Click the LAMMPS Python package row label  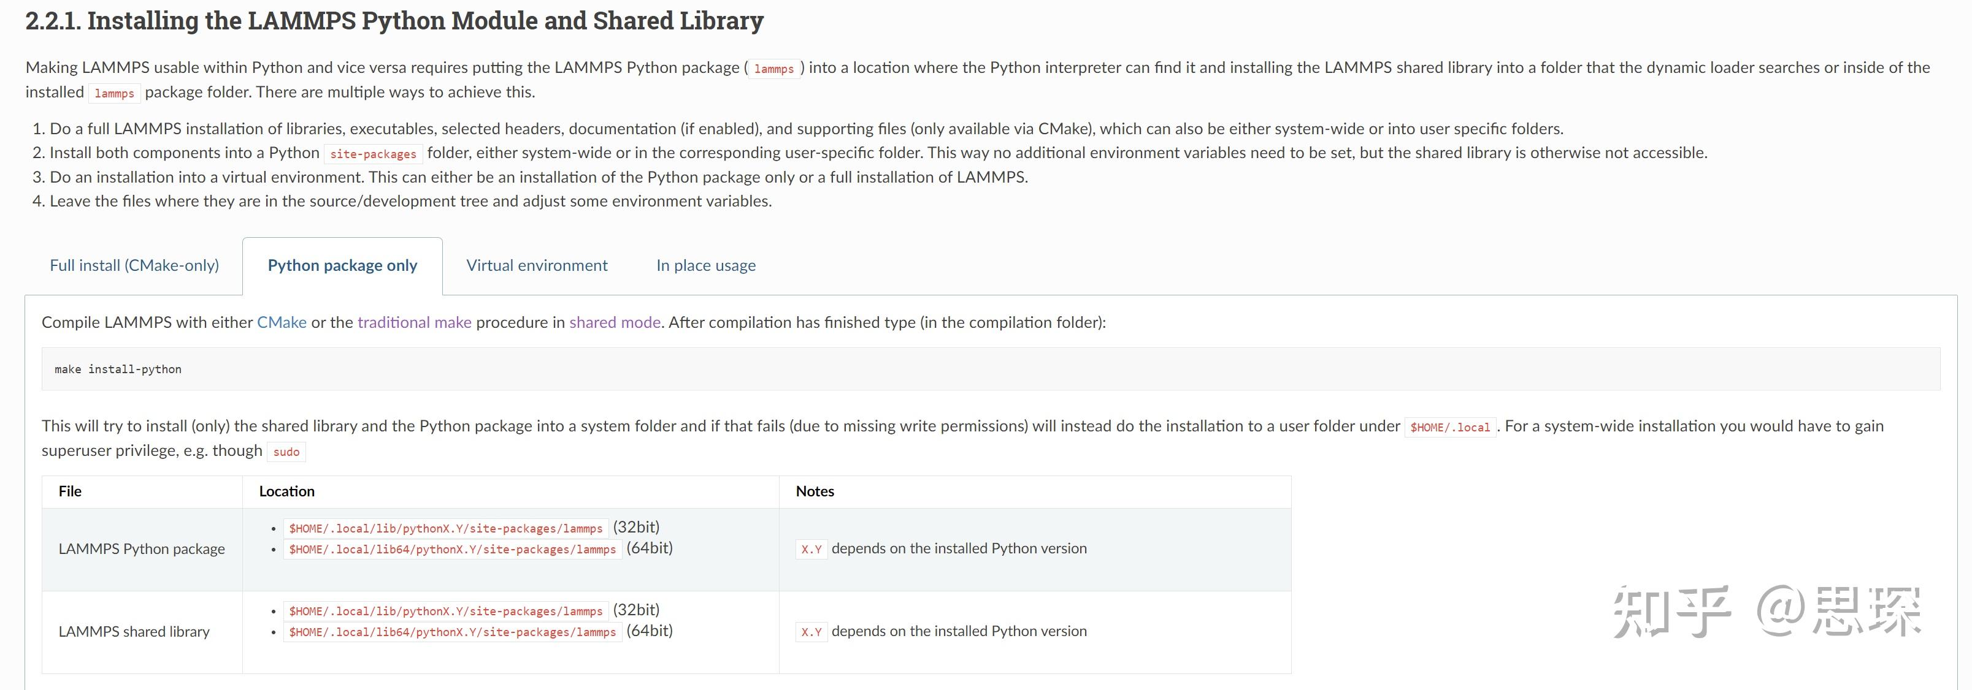[x=142, y=549]
